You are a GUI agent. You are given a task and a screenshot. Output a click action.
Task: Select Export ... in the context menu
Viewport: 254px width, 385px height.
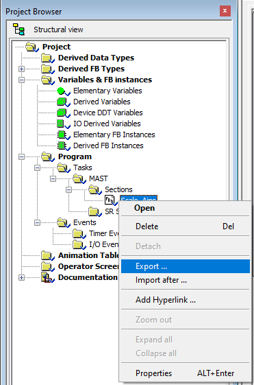coord(185,266)
